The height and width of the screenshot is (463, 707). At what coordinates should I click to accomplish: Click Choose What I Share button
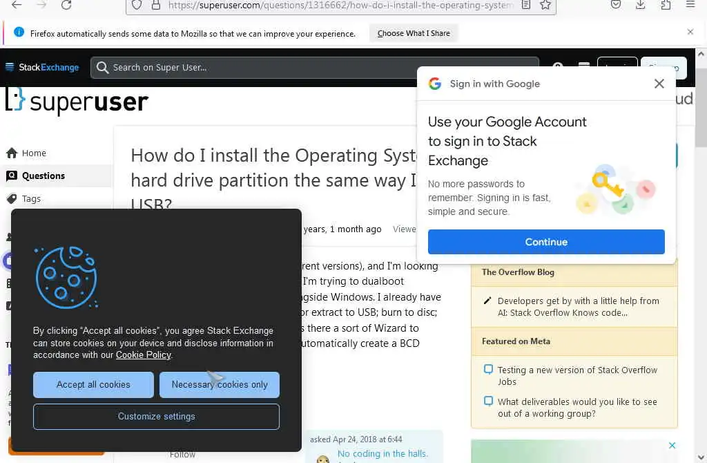pyautogui.click(x=414, y=33)
